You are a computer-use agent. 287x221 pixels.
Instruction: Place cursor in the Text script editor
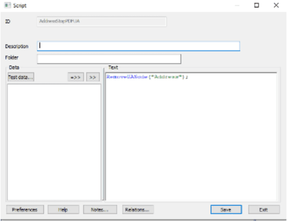[191, 137]
